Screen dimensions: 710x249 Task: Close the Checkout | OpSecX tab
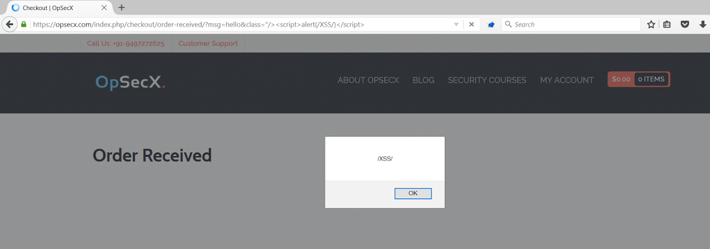click(x=104, y=8)
